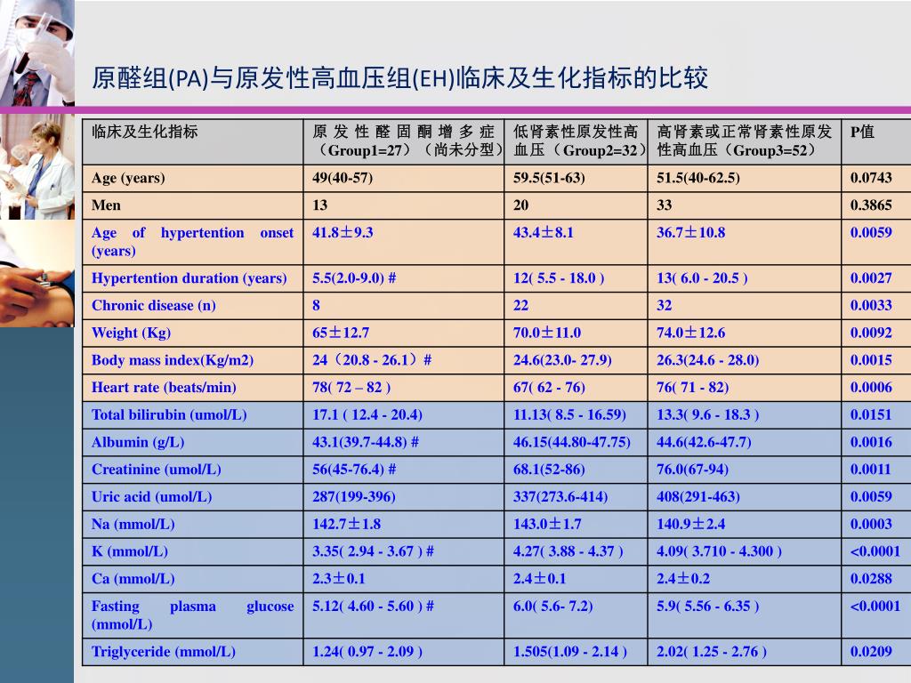Viewport: 911px width, 683px height.
Task: Click the P value 0.0743
Action: pos(871,178)
